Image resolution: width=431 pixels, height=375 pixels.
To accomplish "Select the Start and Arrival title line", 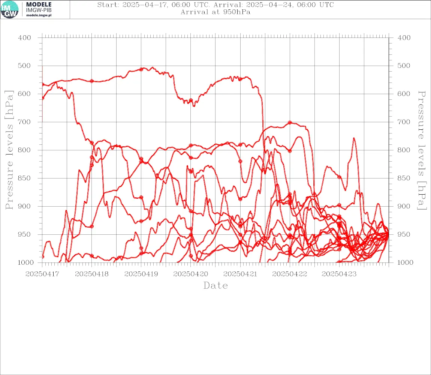I will click(215, 5).
